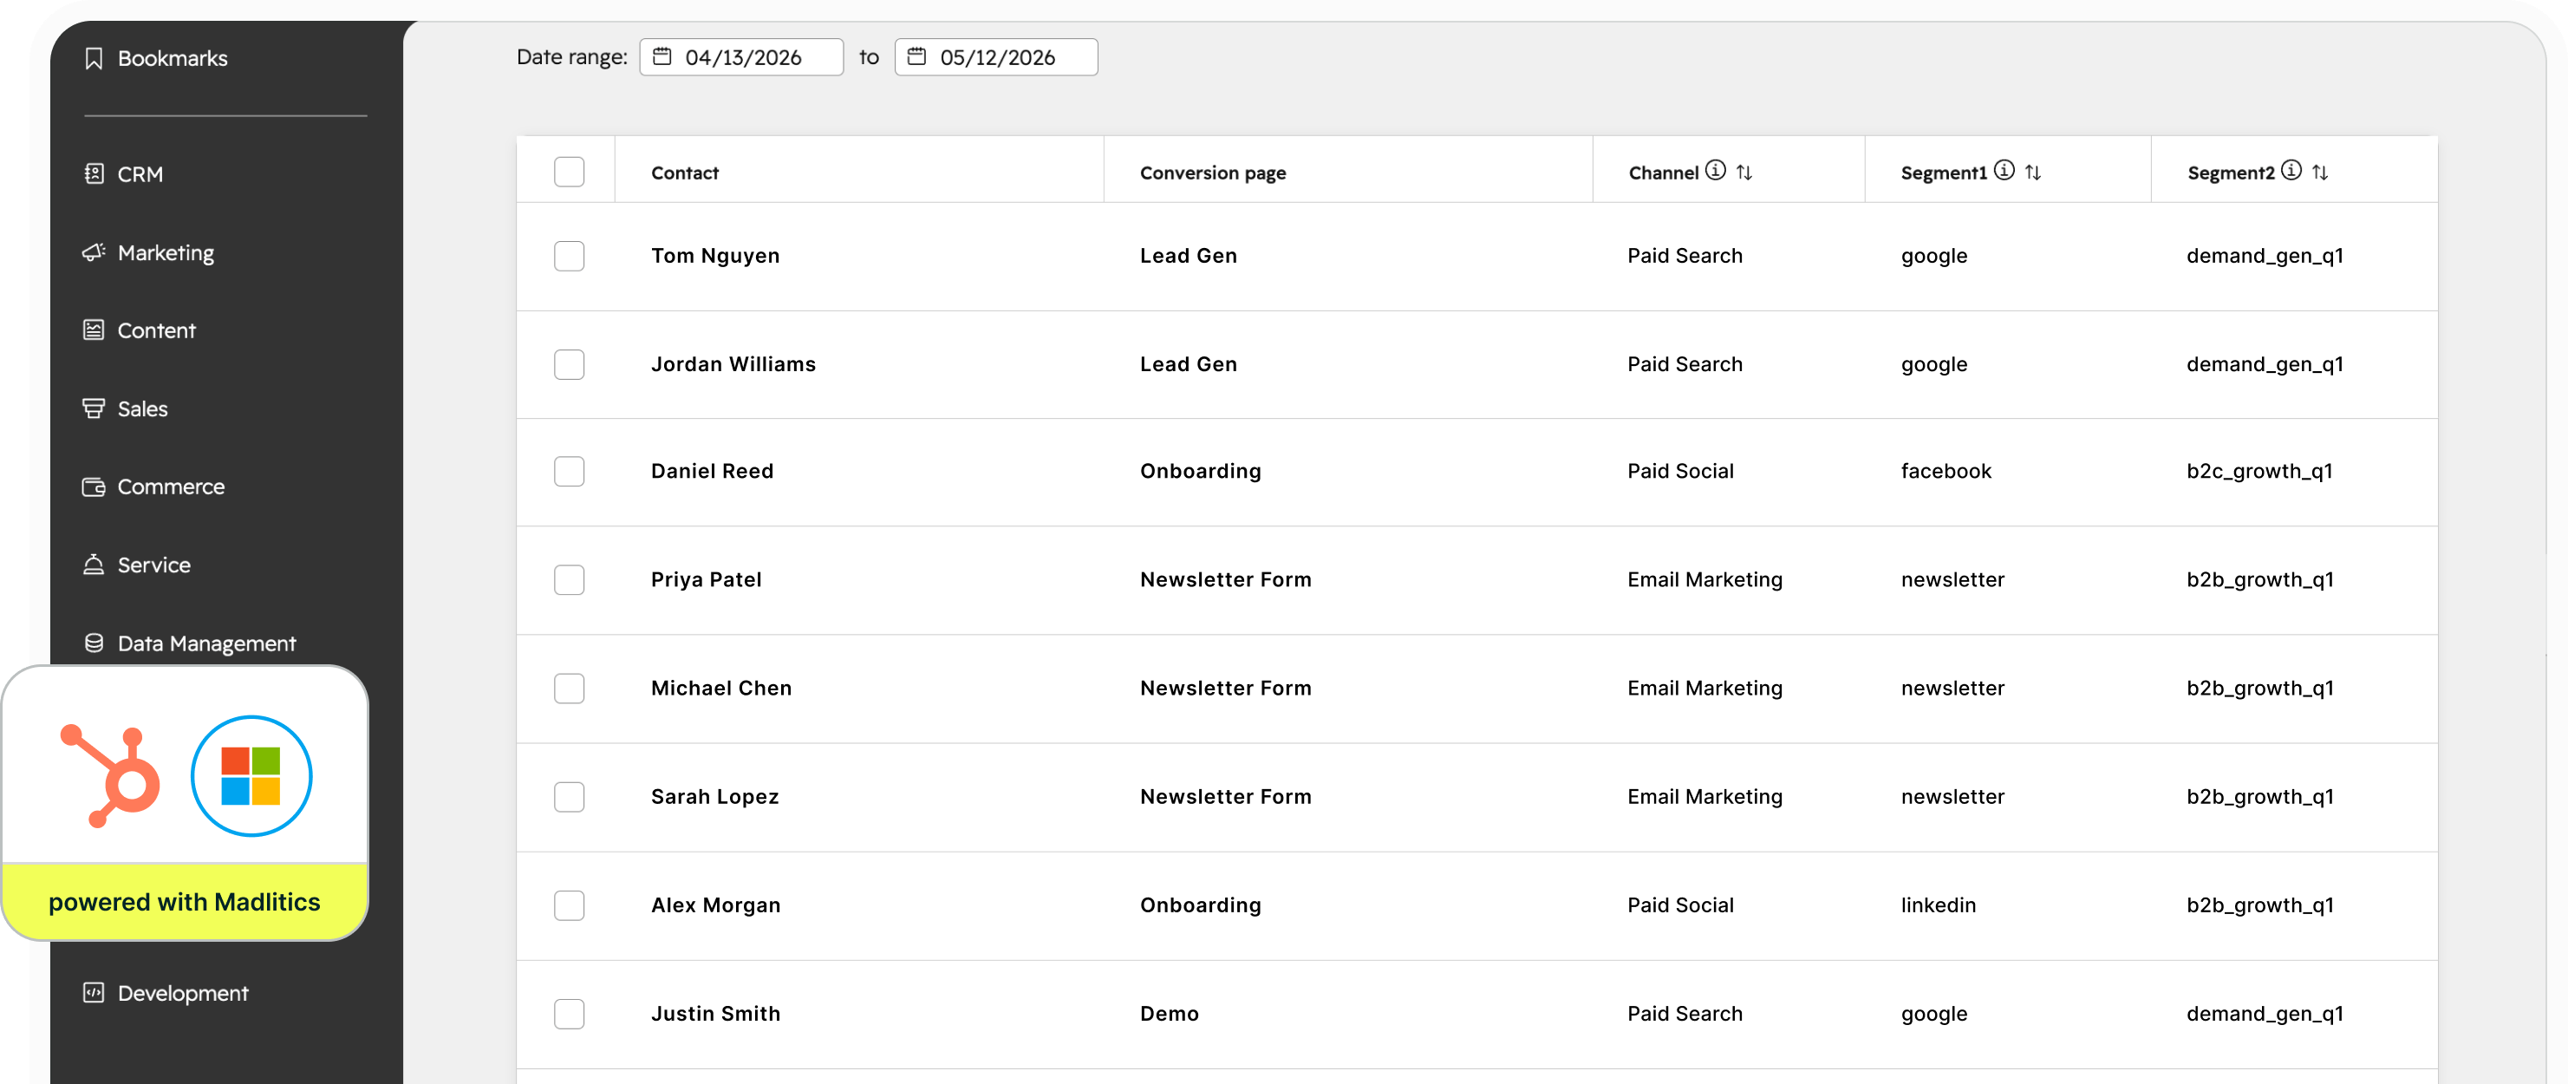Open contact Michael Chen
The height and width of the screenshot is (1084, 2568).
[x=720, y=688]
